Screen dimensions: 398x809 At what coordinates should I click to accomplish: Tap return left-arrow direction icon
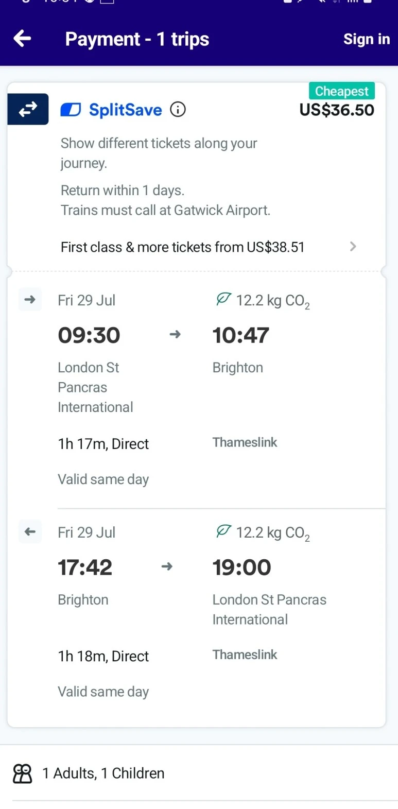pos(30,531)
